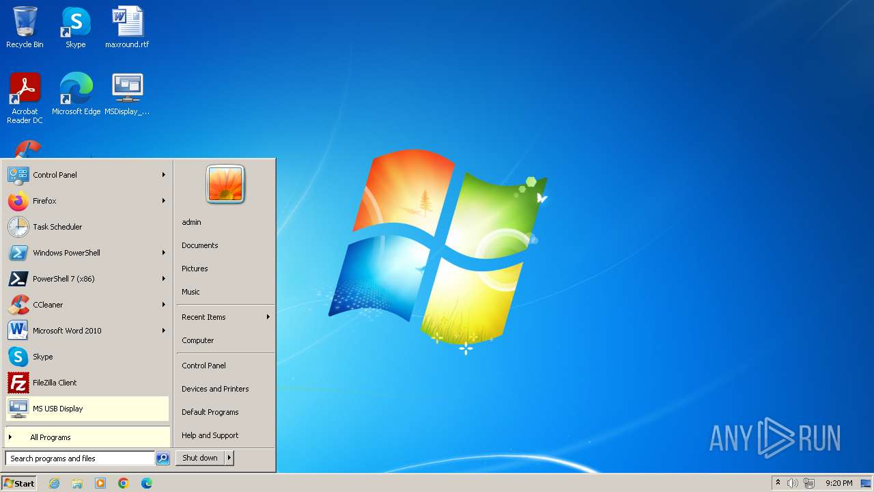Click Control Panel icon in Start menu
The height and width of the screenshot is (492, 874).
18,175
